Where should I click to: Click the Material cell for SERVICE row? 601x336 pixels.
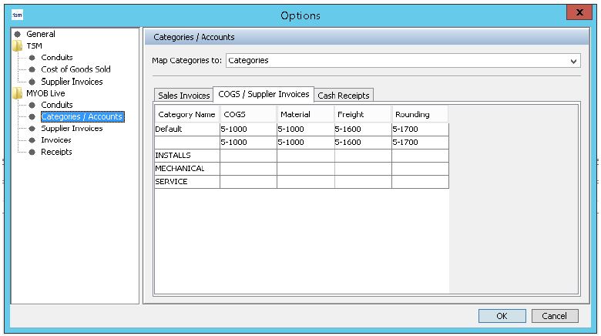305,182
